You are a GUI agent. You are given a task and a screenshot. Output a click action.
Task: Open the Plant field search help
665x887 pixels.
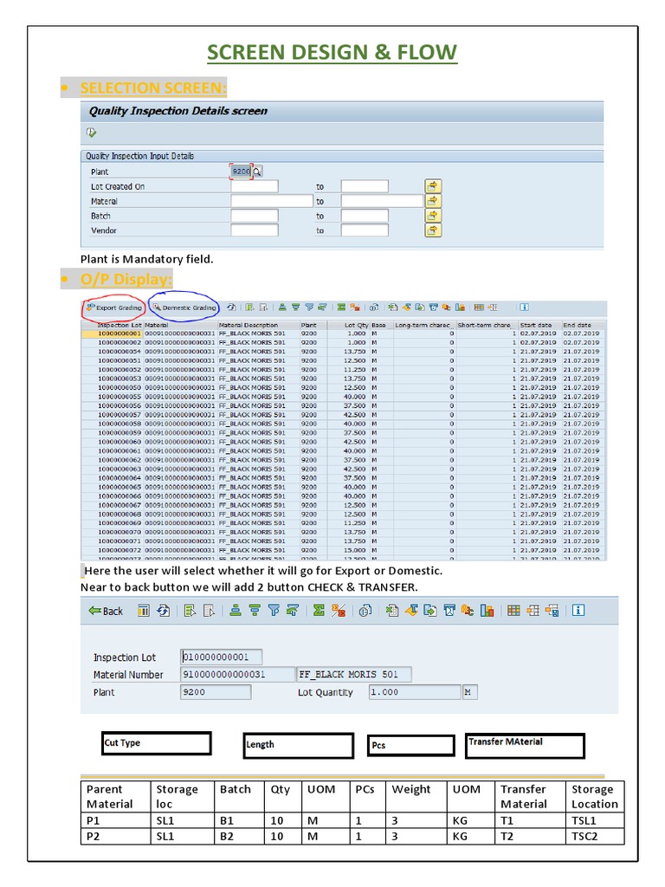(257, 172)
